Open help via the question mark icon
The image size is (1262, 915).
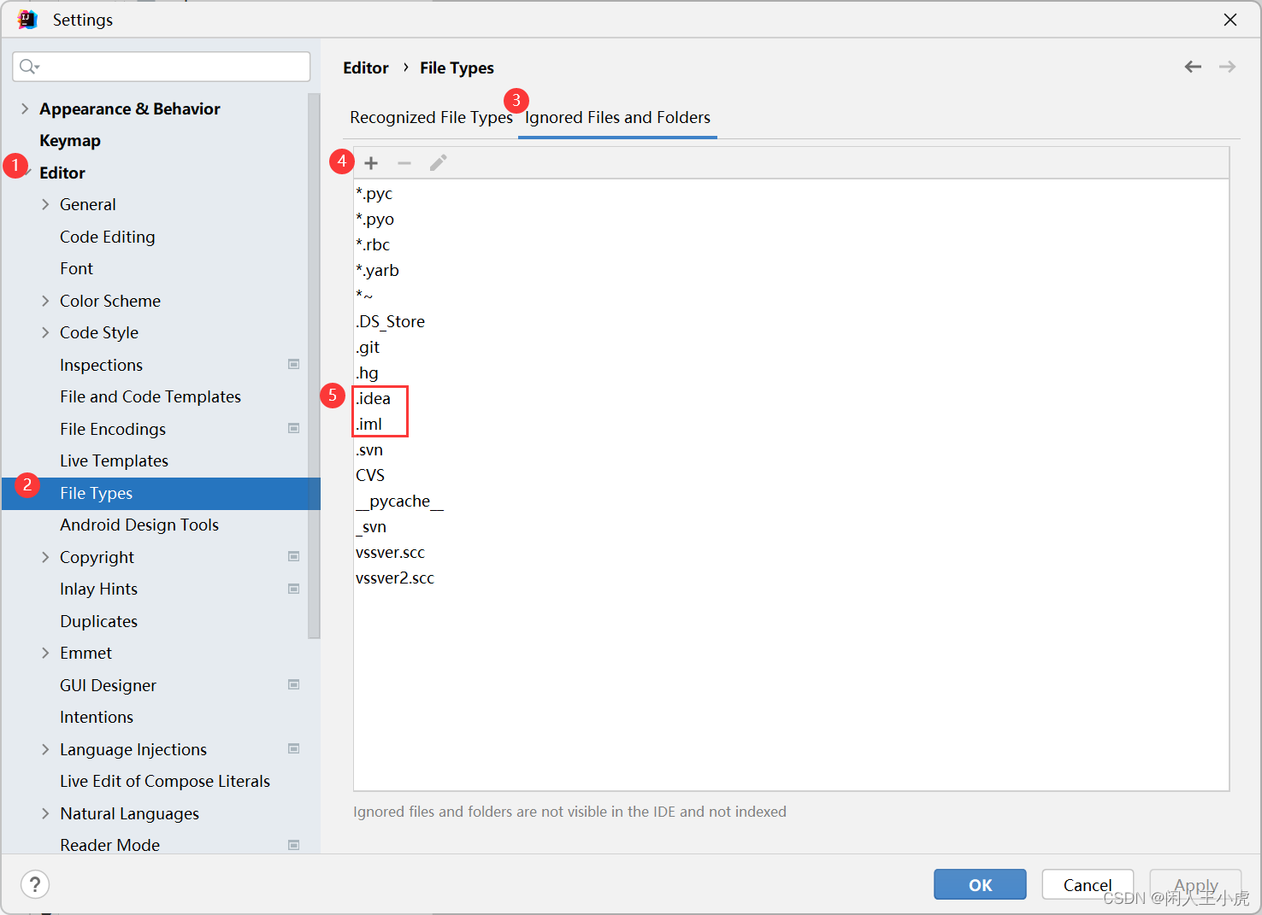click(35, 884)
